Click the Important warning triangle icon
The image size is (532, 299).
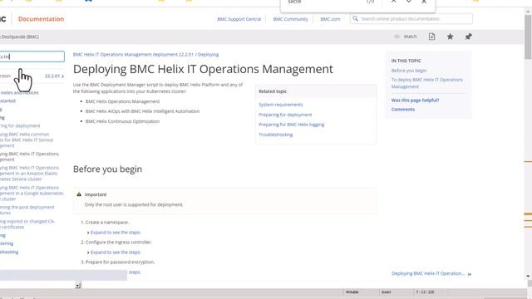pos(79,194)
